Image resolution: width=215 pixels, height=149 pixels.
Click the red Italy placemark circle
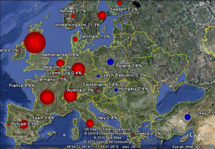(x=90, y=123)
